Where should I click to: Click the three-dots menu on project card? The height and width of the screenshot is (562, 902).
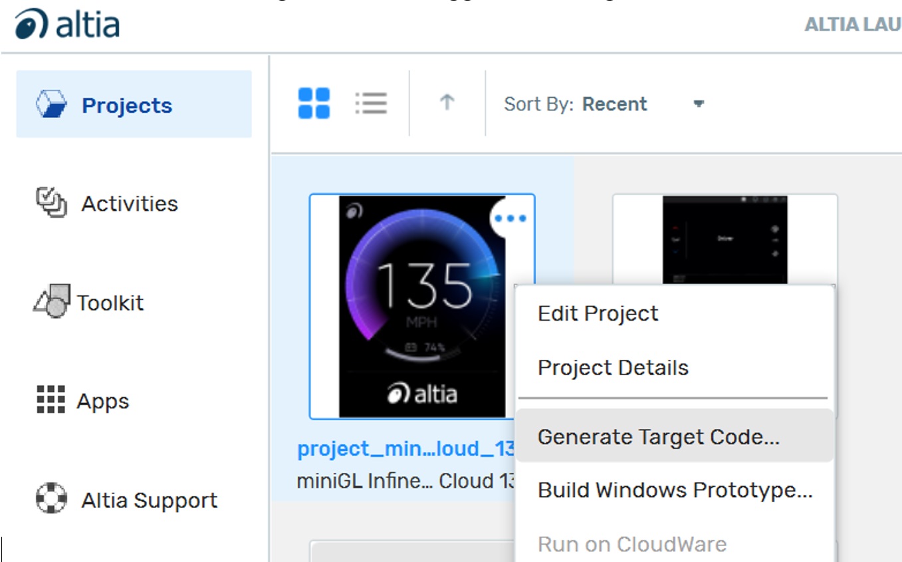tap(511, 218)
